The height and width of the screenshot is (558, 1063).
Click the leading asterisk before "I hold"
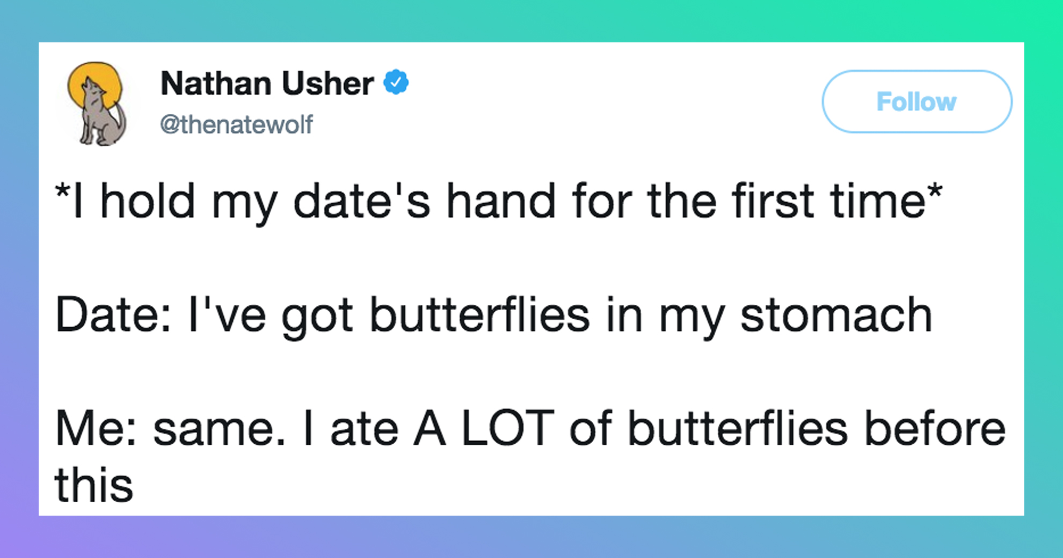tap(62, 190)
